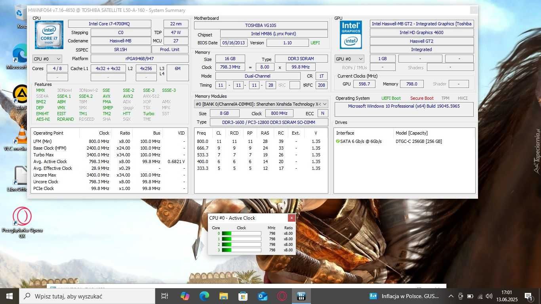This screenshot has width=541, height=304.
Task: Click the SSPEC SR15H field
Action: coord(121,49)
